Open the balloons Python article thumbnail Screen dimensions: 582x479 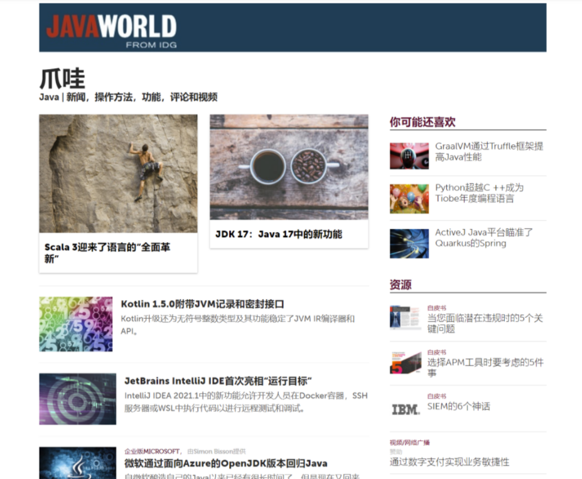click(409, 199)
